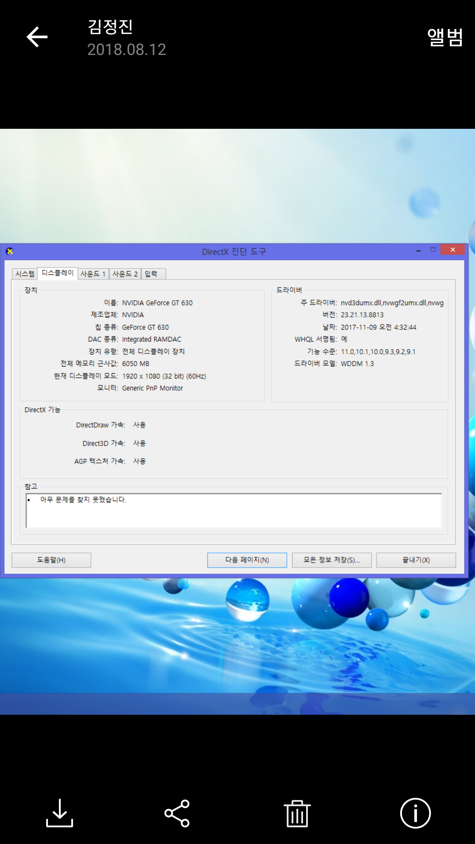Switch to the 시스템 tab
475x844 pixels.
point(25,274)
